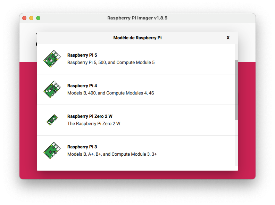
Task: Select the Raspberry Pi 3 title
Action: click(x=82, y=147)
